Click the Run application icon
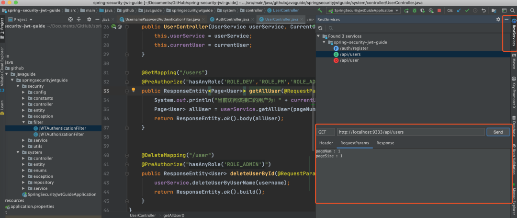The image size is (517, 218). (x=407, y=10)
